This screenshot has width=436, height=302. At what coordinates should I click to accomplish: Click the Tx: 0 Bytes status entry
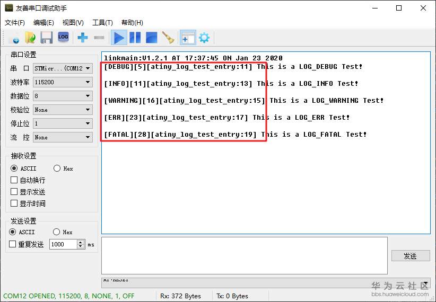(232, 296)
